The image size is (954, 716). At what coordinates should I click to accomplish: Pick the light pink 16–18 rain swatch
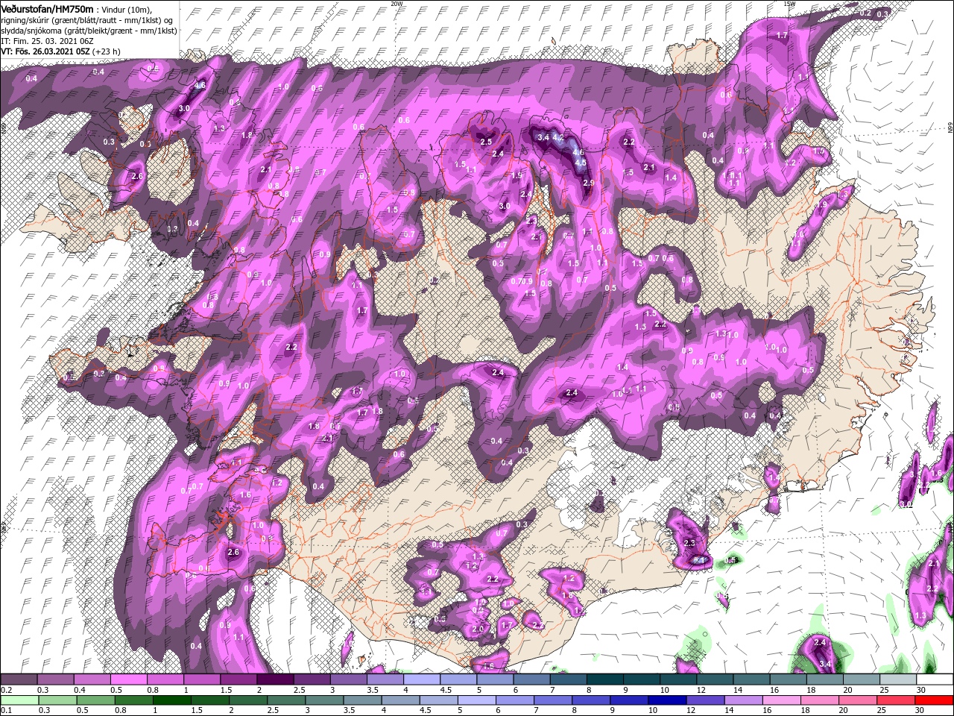click(780, 700)
